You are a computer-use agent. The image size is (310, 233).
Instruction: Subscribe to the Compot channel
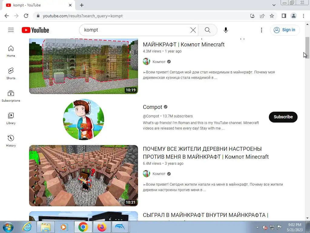tap(283, 117)
